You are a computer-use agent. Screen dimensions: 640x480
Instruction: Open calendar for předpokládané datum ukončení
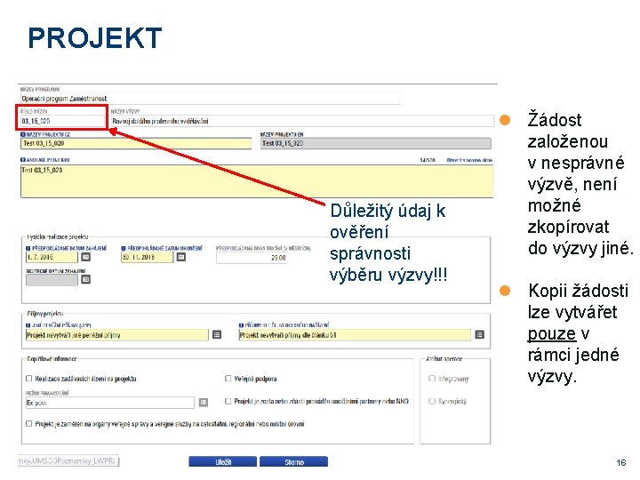(x=181, y=257)
